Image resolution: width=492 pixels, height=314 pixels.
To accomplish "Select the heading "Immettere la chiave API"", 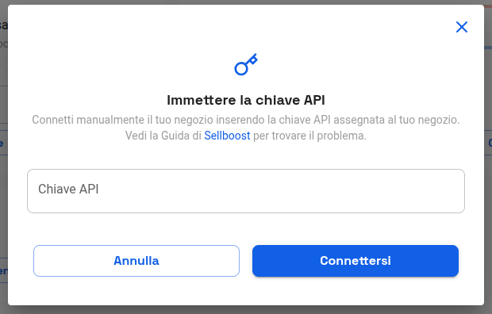I will (x=246, y=100).
